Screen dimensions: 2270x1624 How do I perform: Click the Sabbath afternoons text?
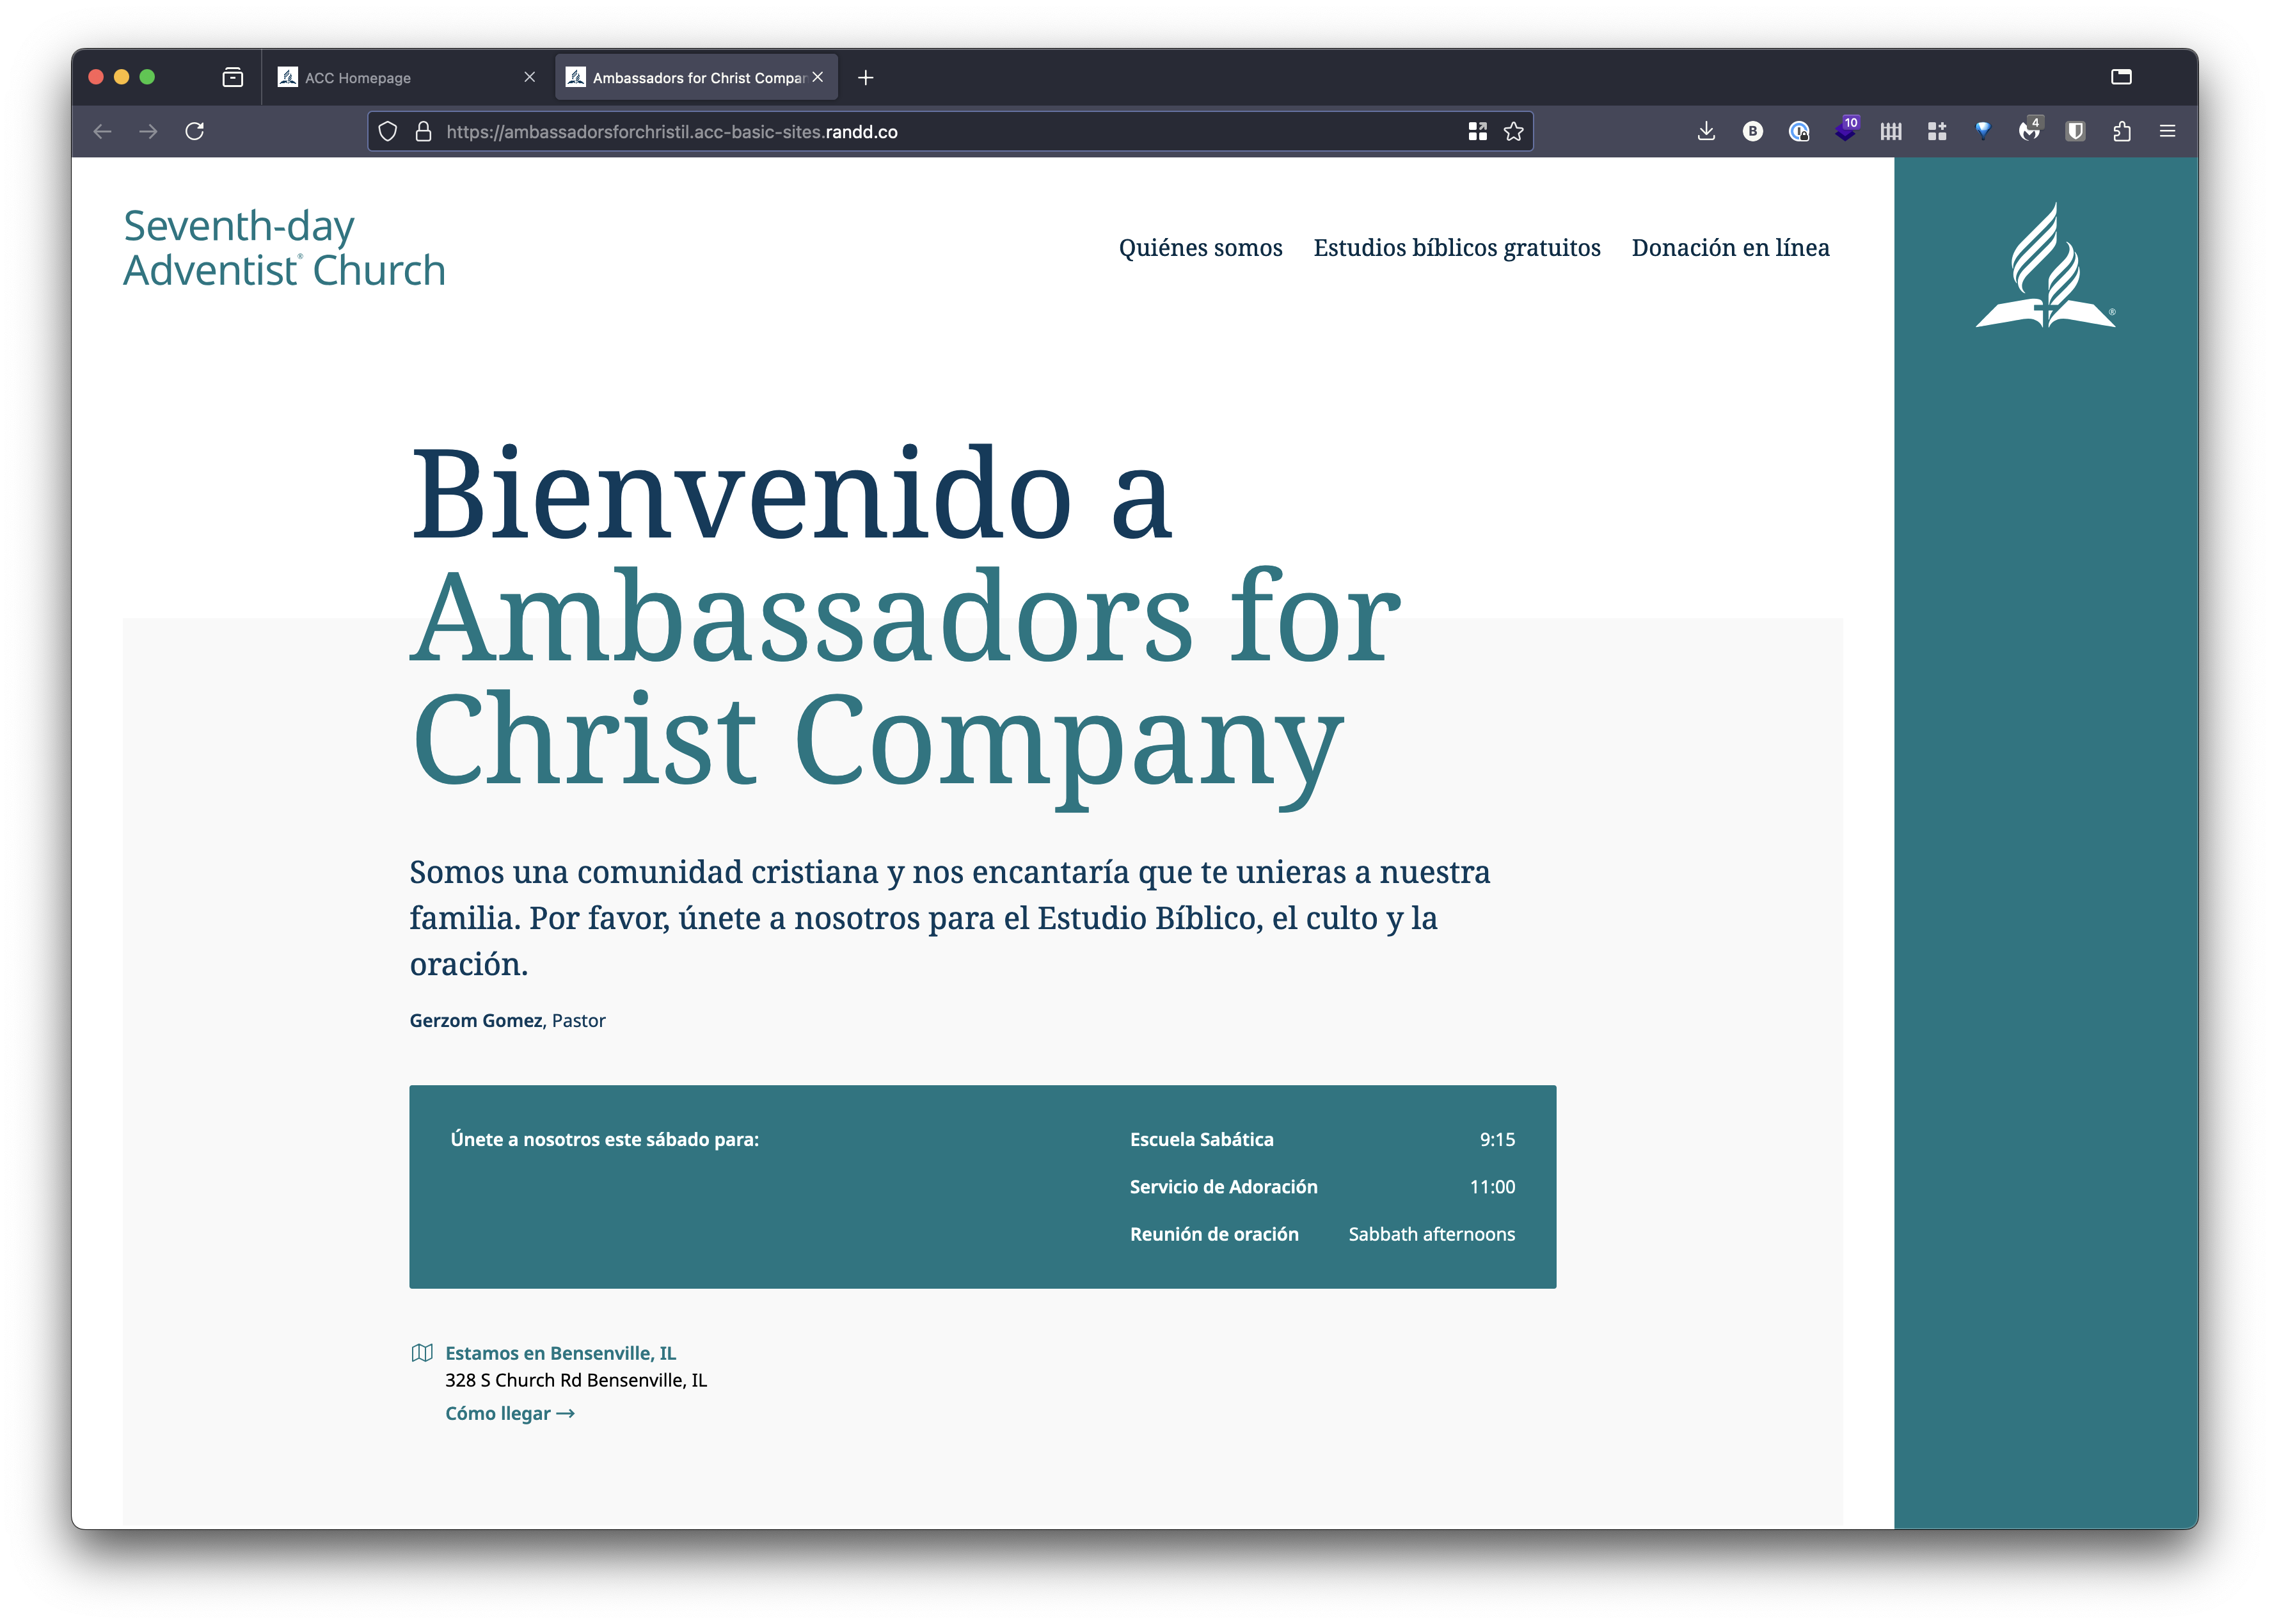1432,1234
